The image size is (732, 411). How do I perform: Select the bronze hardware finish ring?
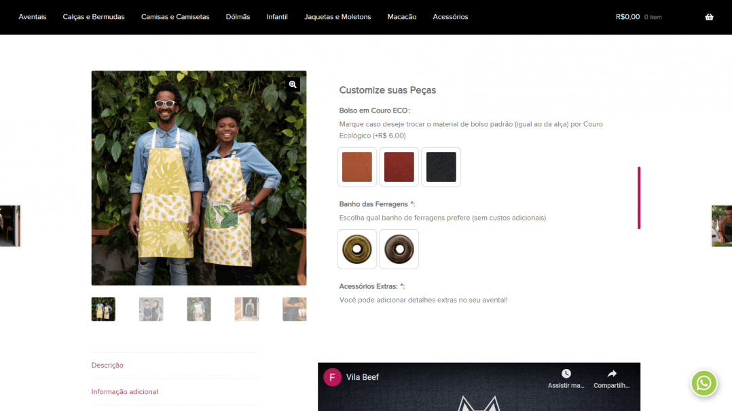point(399,249)
